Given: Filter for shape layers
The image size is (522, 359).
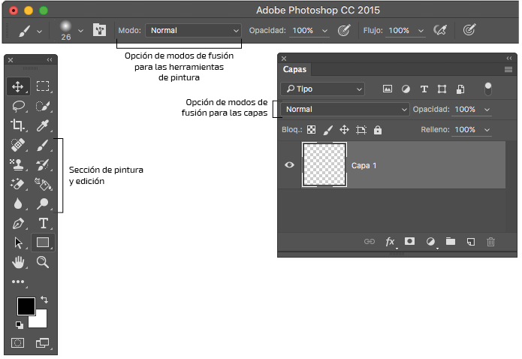Looking at the screenshot, I should [442, 89].
